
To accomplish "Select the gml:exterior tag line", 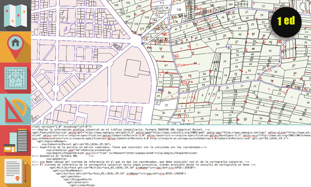I will click(78, 182).
